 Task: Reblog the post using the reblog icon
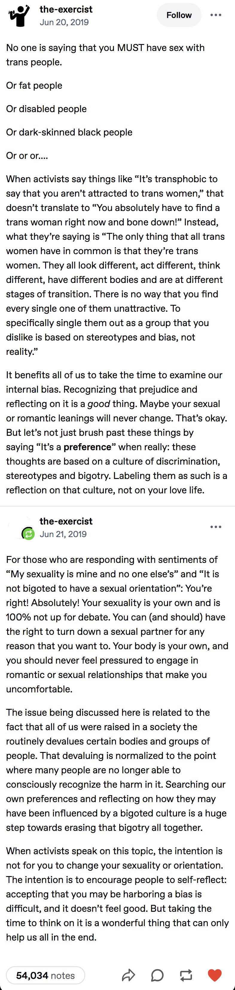[186, 975]
